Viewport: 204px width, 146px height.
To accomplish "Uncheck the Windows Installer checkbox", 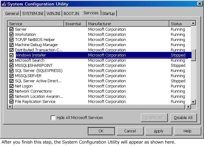I will [12, 55].
